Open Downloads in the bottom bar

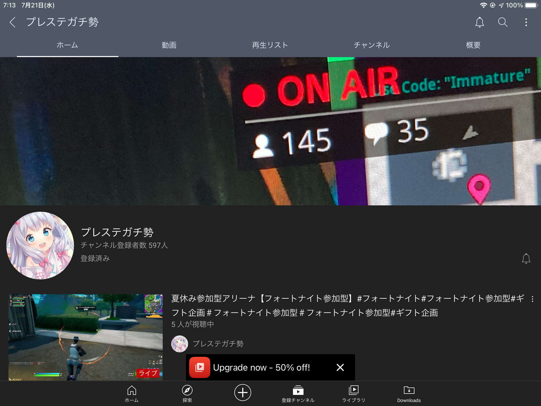(x=409, y=394)
